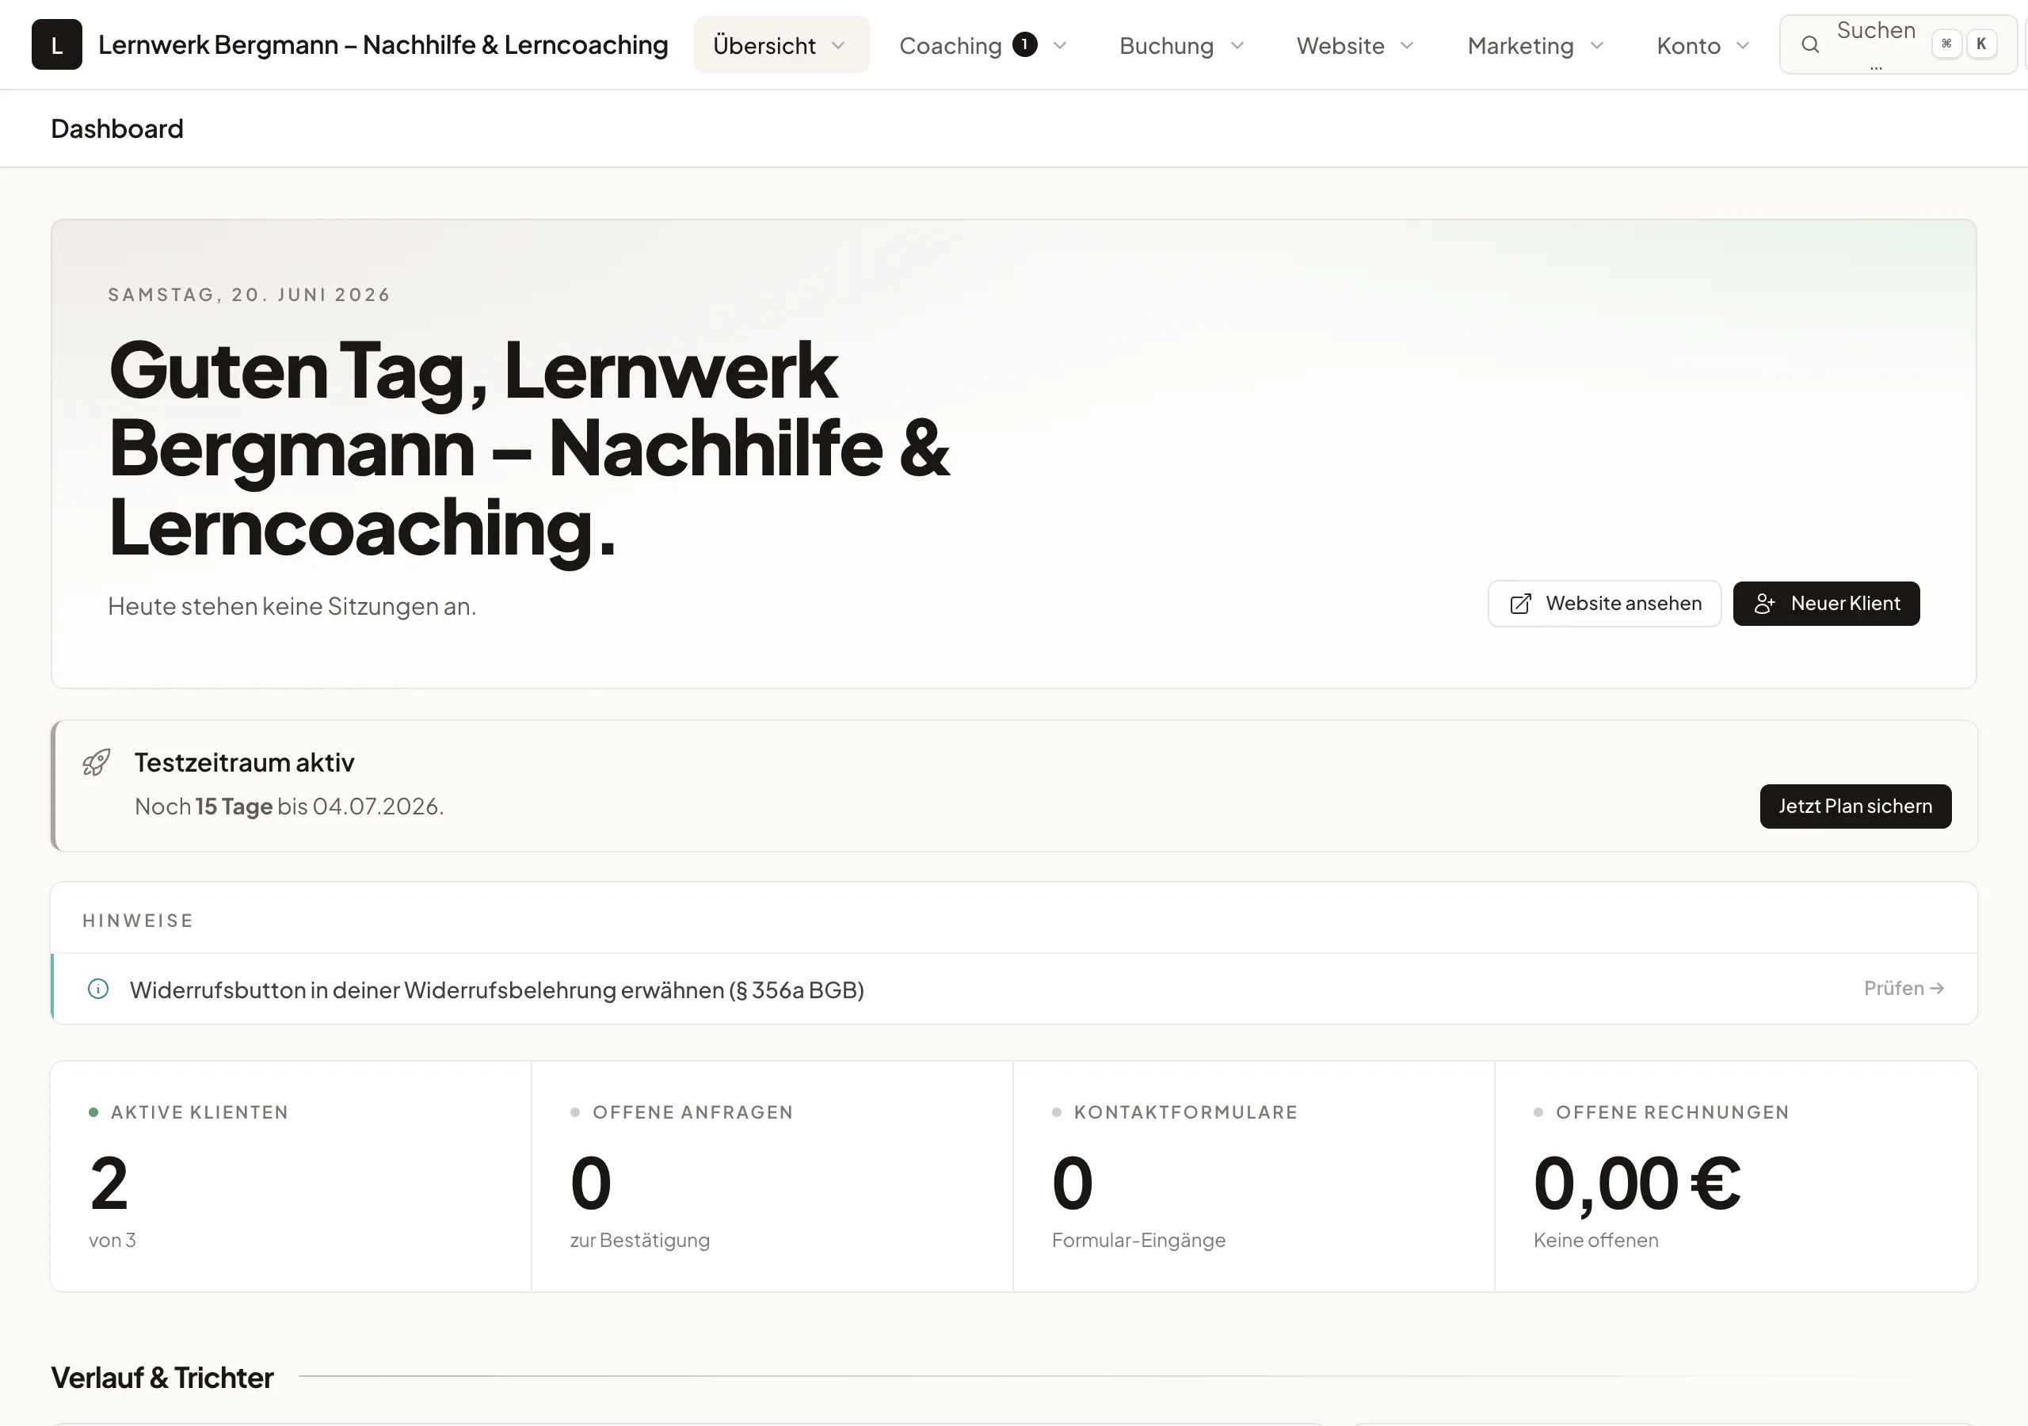The width and height of the screenshot is (2028, 1426).
Task: Click the search magnifier icon
Action: (x=1810, y=45)
